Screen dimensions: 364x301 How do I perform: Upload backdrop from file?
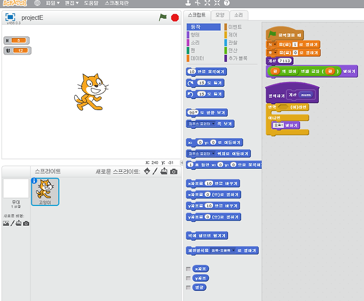[19, 223]
